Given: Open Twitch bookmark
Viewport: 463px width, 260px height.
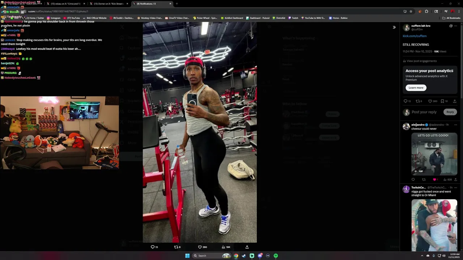Looking at the screenshot, I should pyautogui.click(x=293, y=18).
